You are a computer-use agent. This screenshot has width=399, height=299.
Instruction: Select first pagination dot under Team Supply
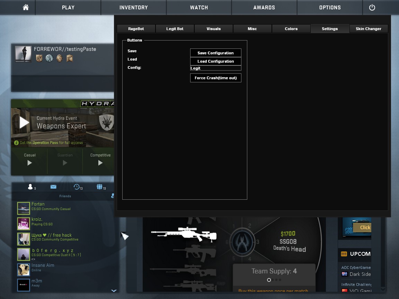tap(269, 280)
